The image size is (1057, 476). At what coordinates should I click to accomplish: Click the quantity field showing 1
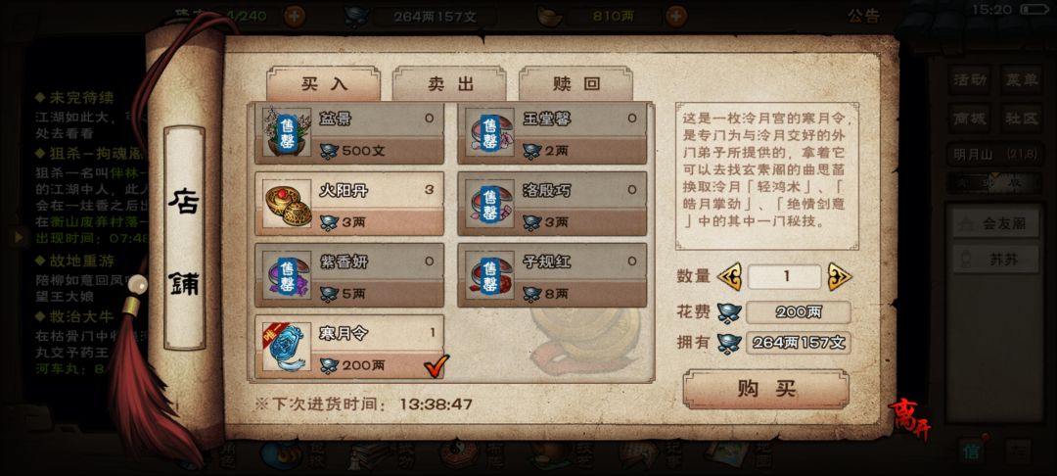pyautogui.click(x=785, y=276)
